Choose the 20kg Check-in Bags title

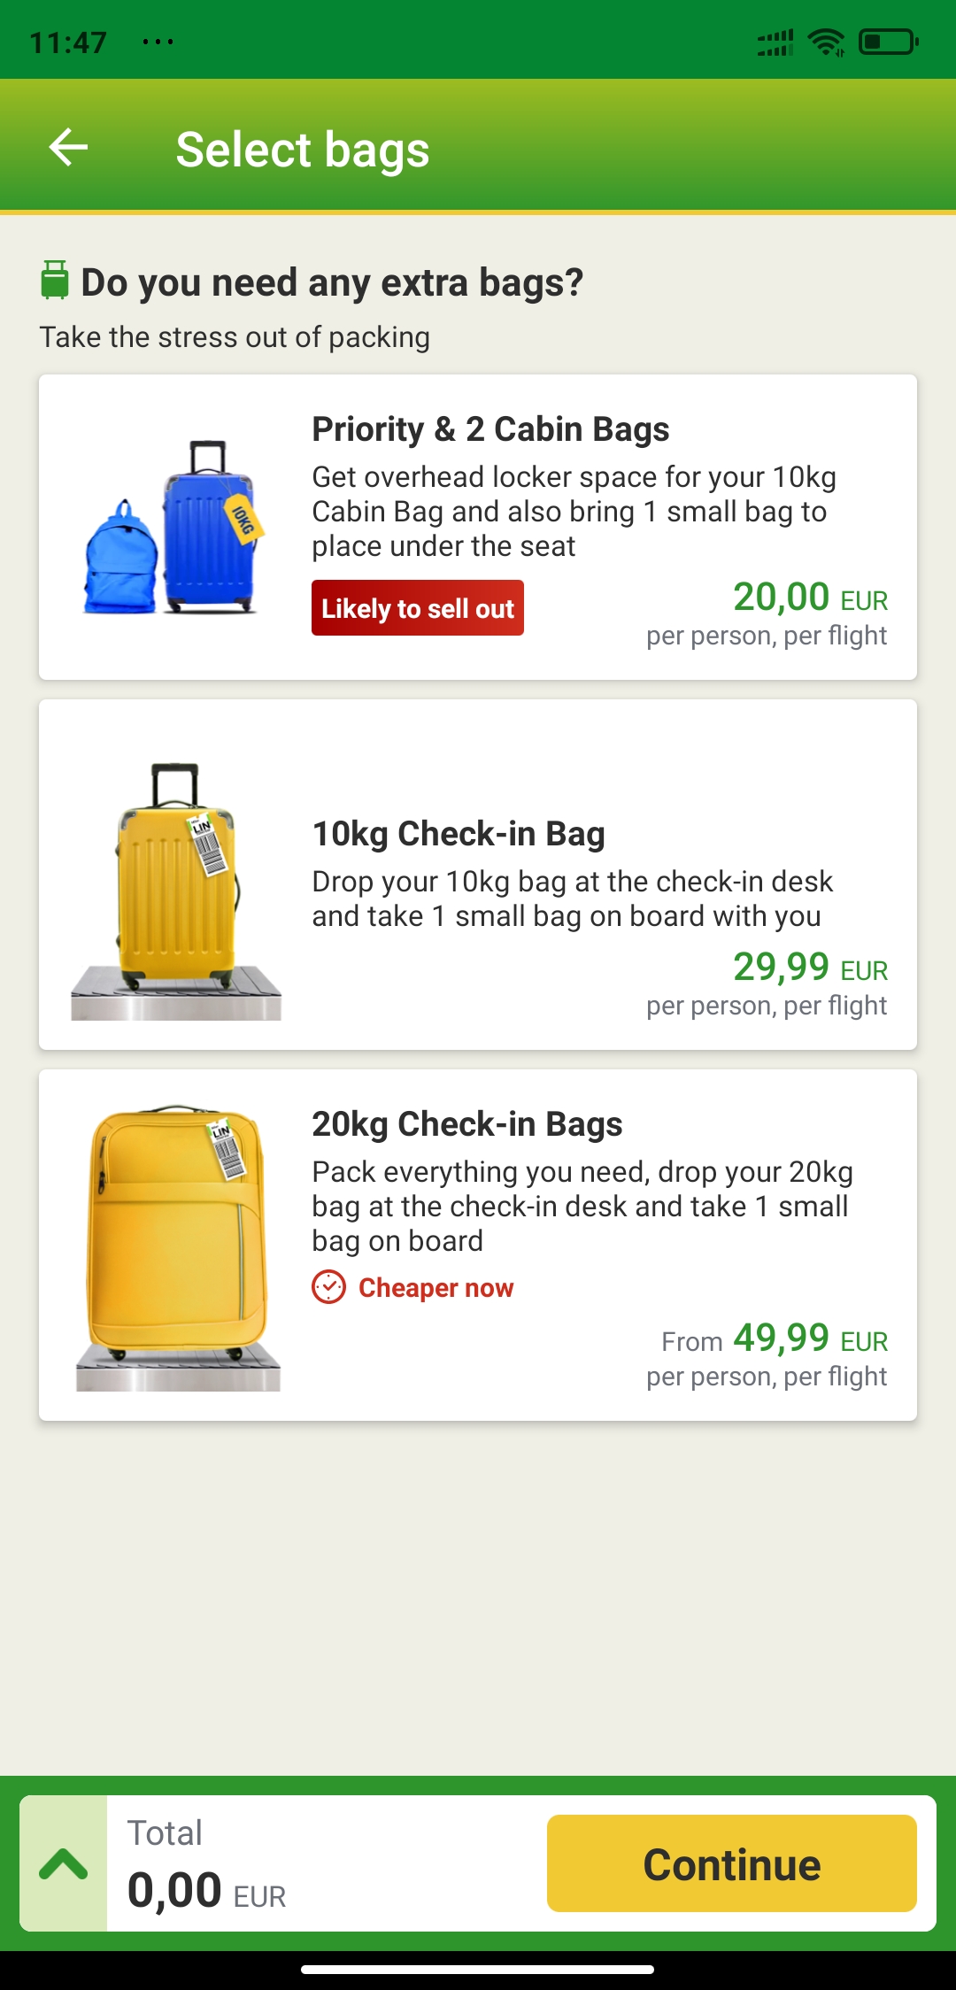point(466,1124)
